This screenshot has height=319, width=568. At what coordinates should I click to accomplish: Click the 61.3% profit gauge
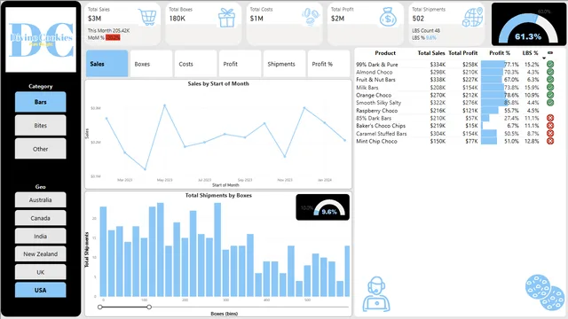(528, 25)
